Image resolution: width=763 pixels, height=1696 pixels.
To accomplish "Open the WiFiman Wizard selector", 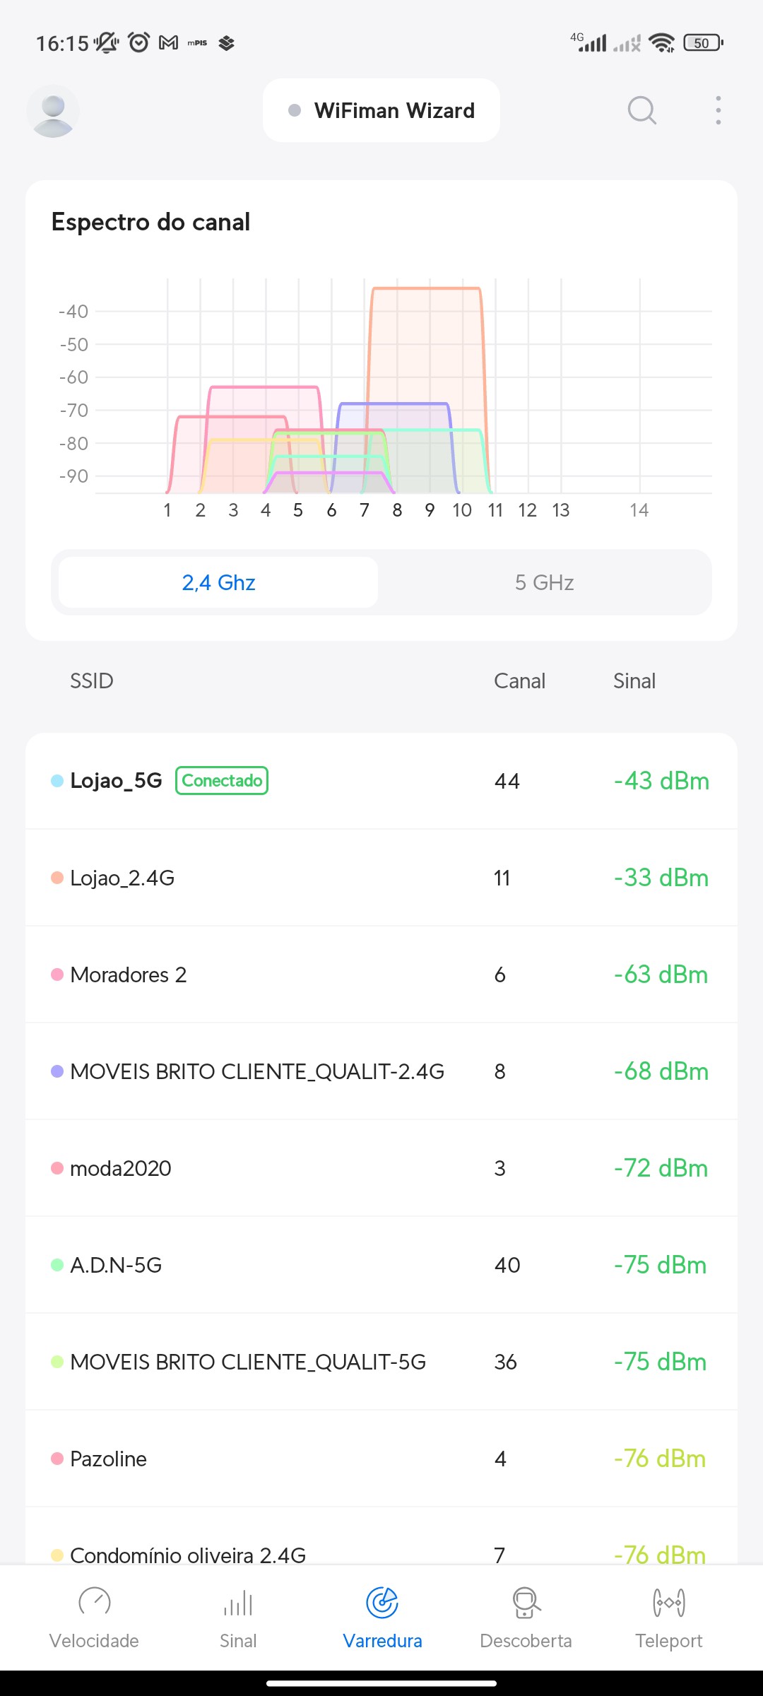I will coord(381,110).
